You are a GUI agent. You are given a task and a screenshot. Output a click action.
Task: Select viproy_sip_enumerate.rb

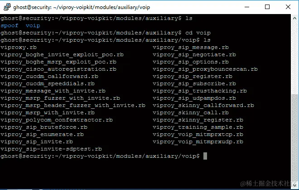[x=42, y=134]
